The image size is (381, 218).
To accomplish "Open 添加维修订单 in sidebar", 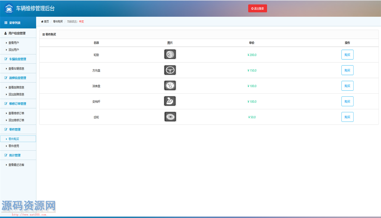I will [x=16, y=120].
